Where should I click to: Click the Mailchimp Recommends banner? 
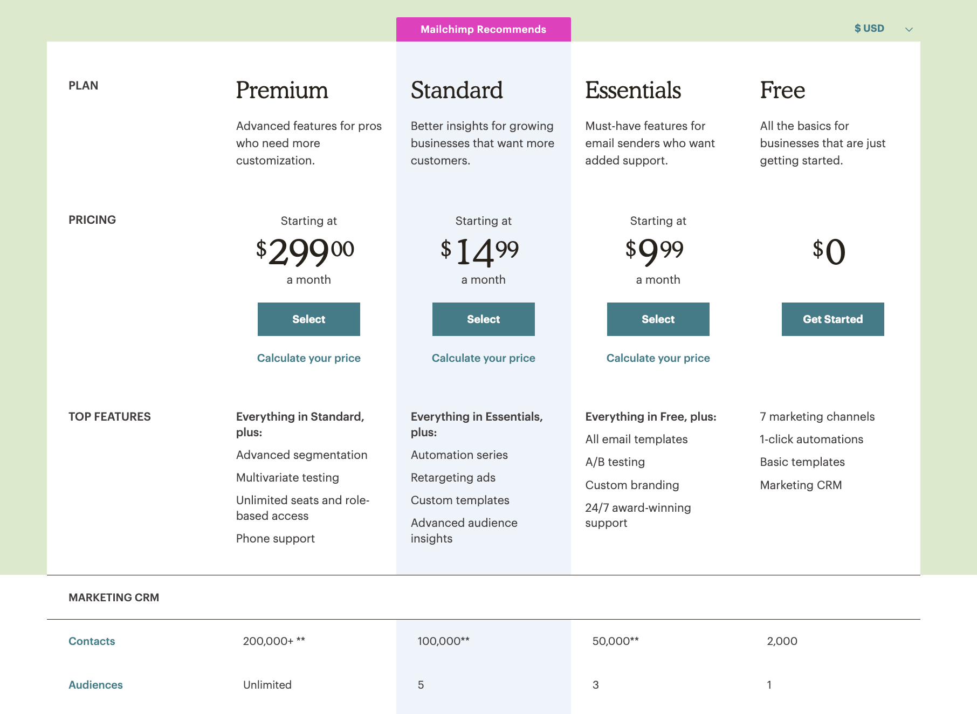pos(483,29)
